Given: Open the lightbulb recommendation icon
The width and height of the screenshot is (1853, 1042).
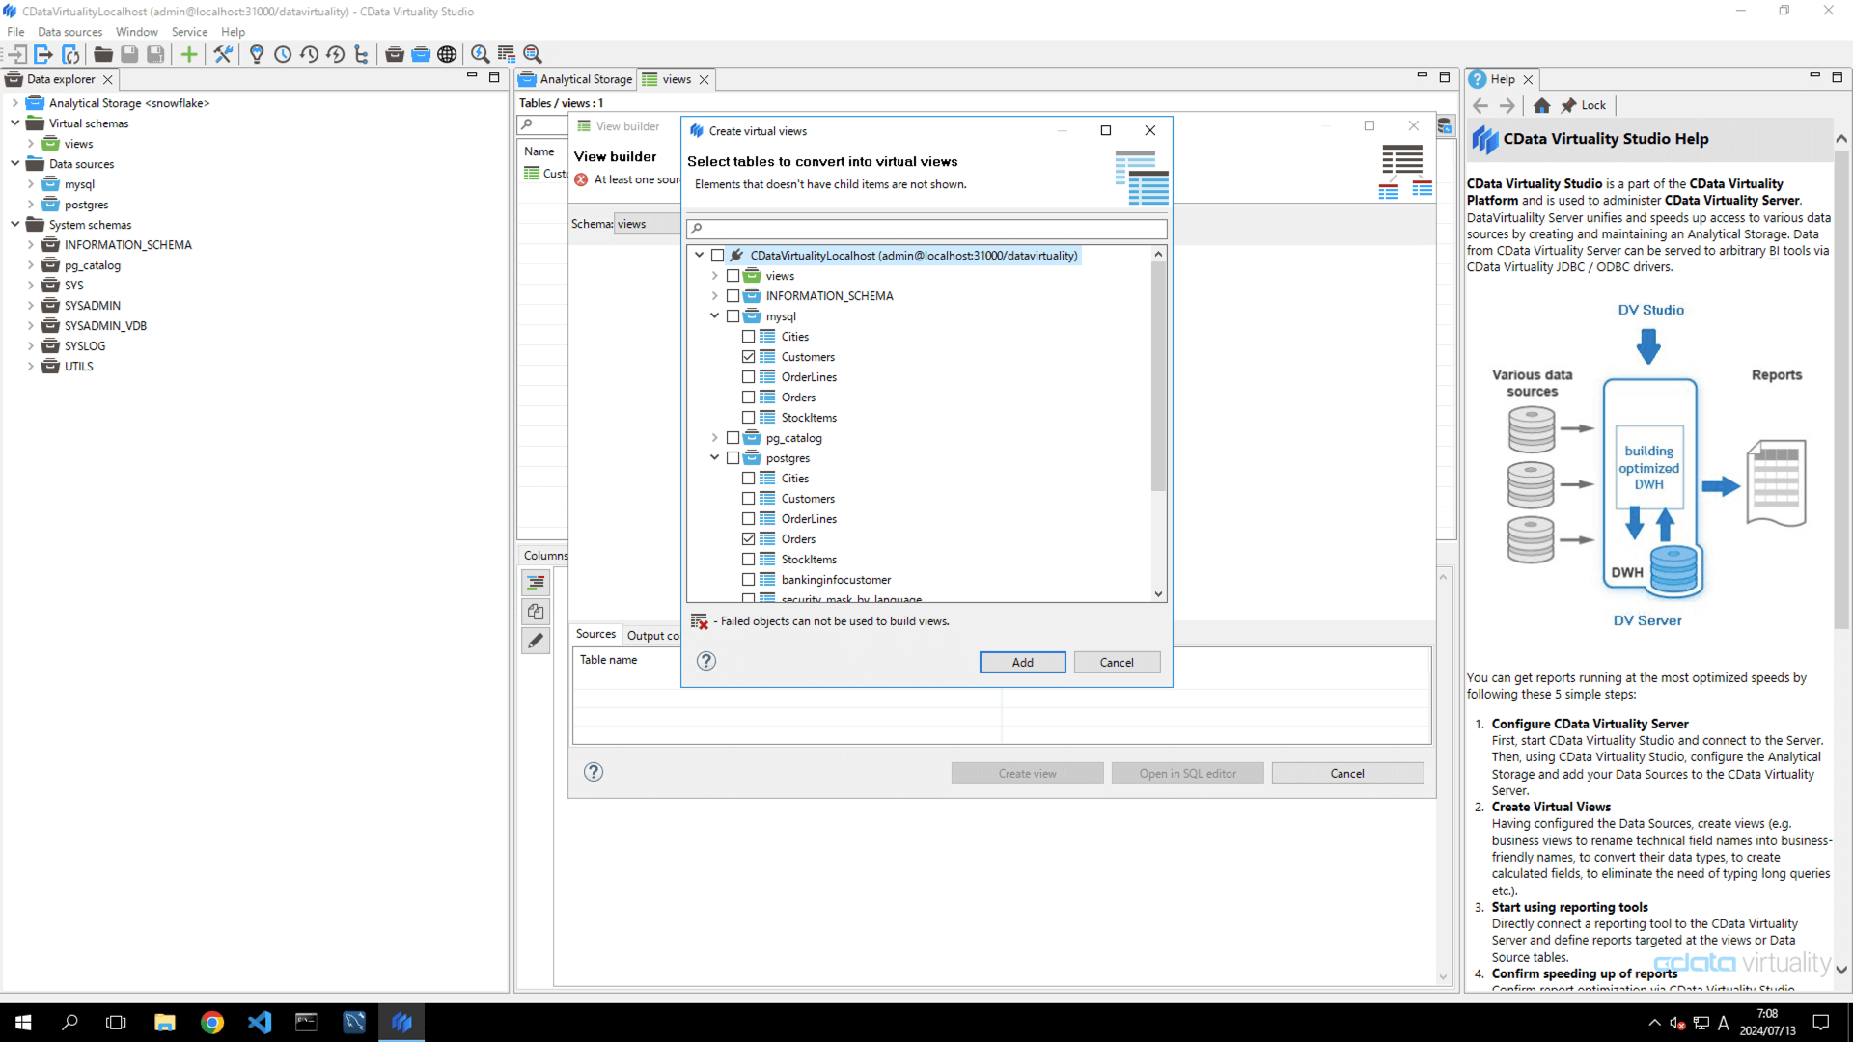Looking at the screenshot, I should [x=256, y=54].
